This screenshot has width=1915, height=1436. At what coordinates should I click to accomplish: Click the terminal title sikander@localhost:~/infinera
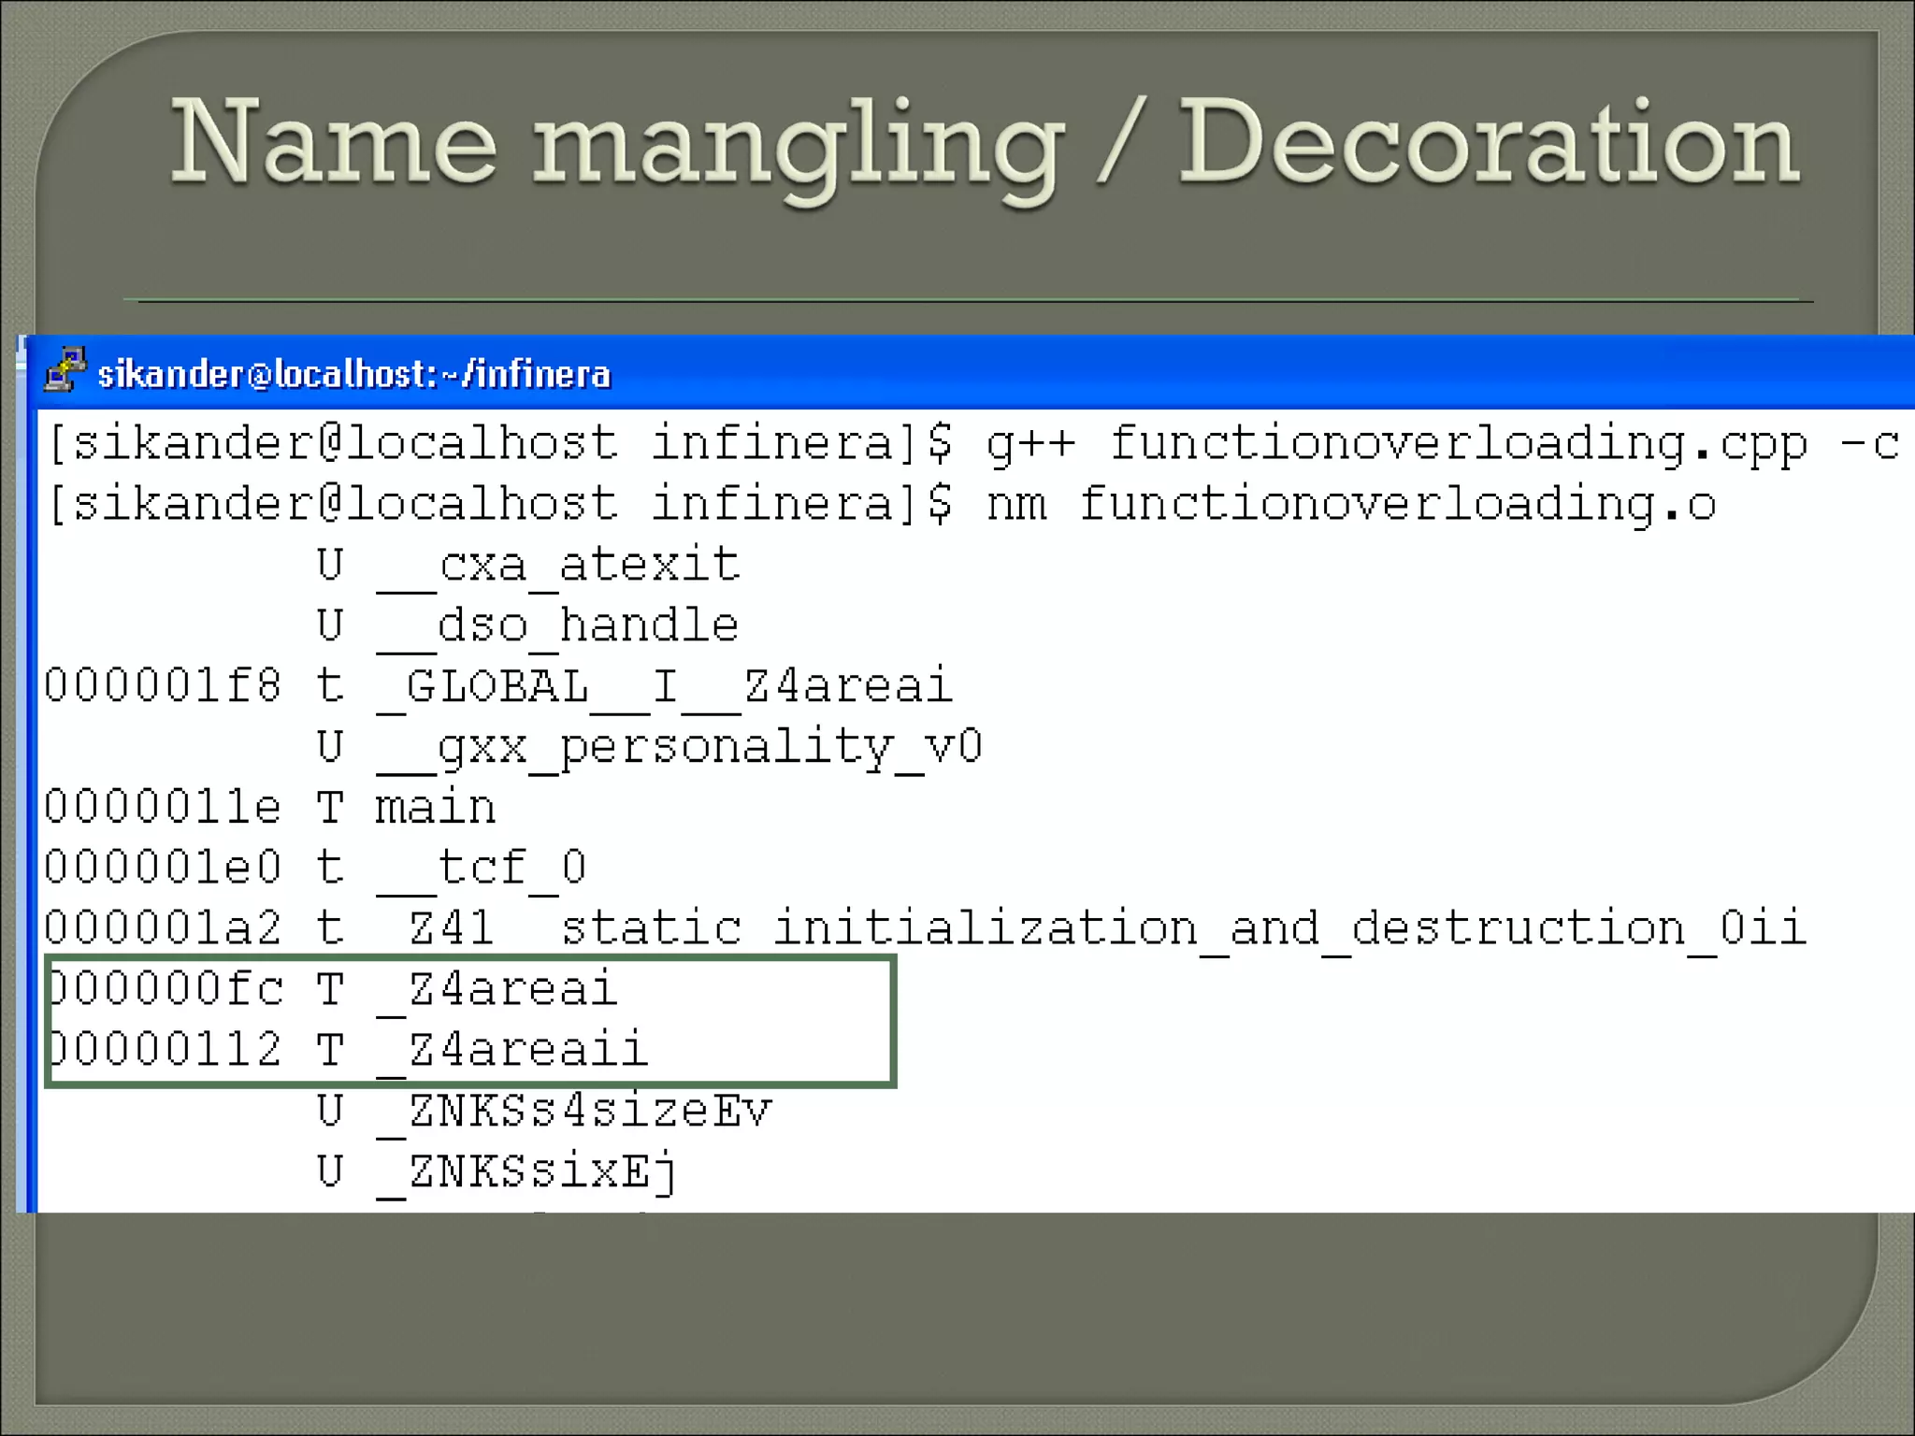tap(353, 374)
